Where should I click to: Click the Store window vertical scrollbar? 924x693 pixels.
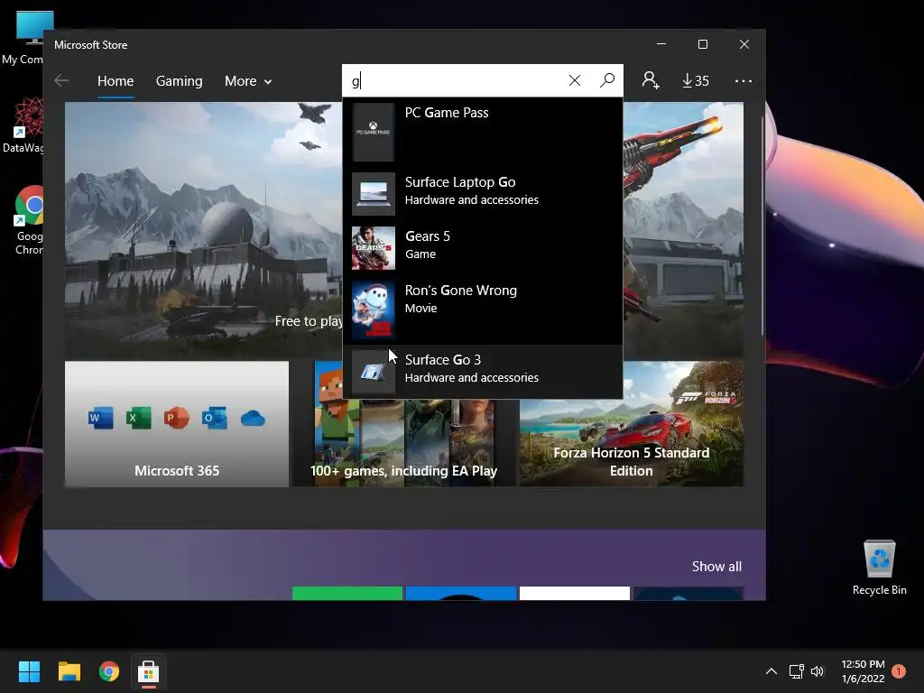(x=762, y=226)
